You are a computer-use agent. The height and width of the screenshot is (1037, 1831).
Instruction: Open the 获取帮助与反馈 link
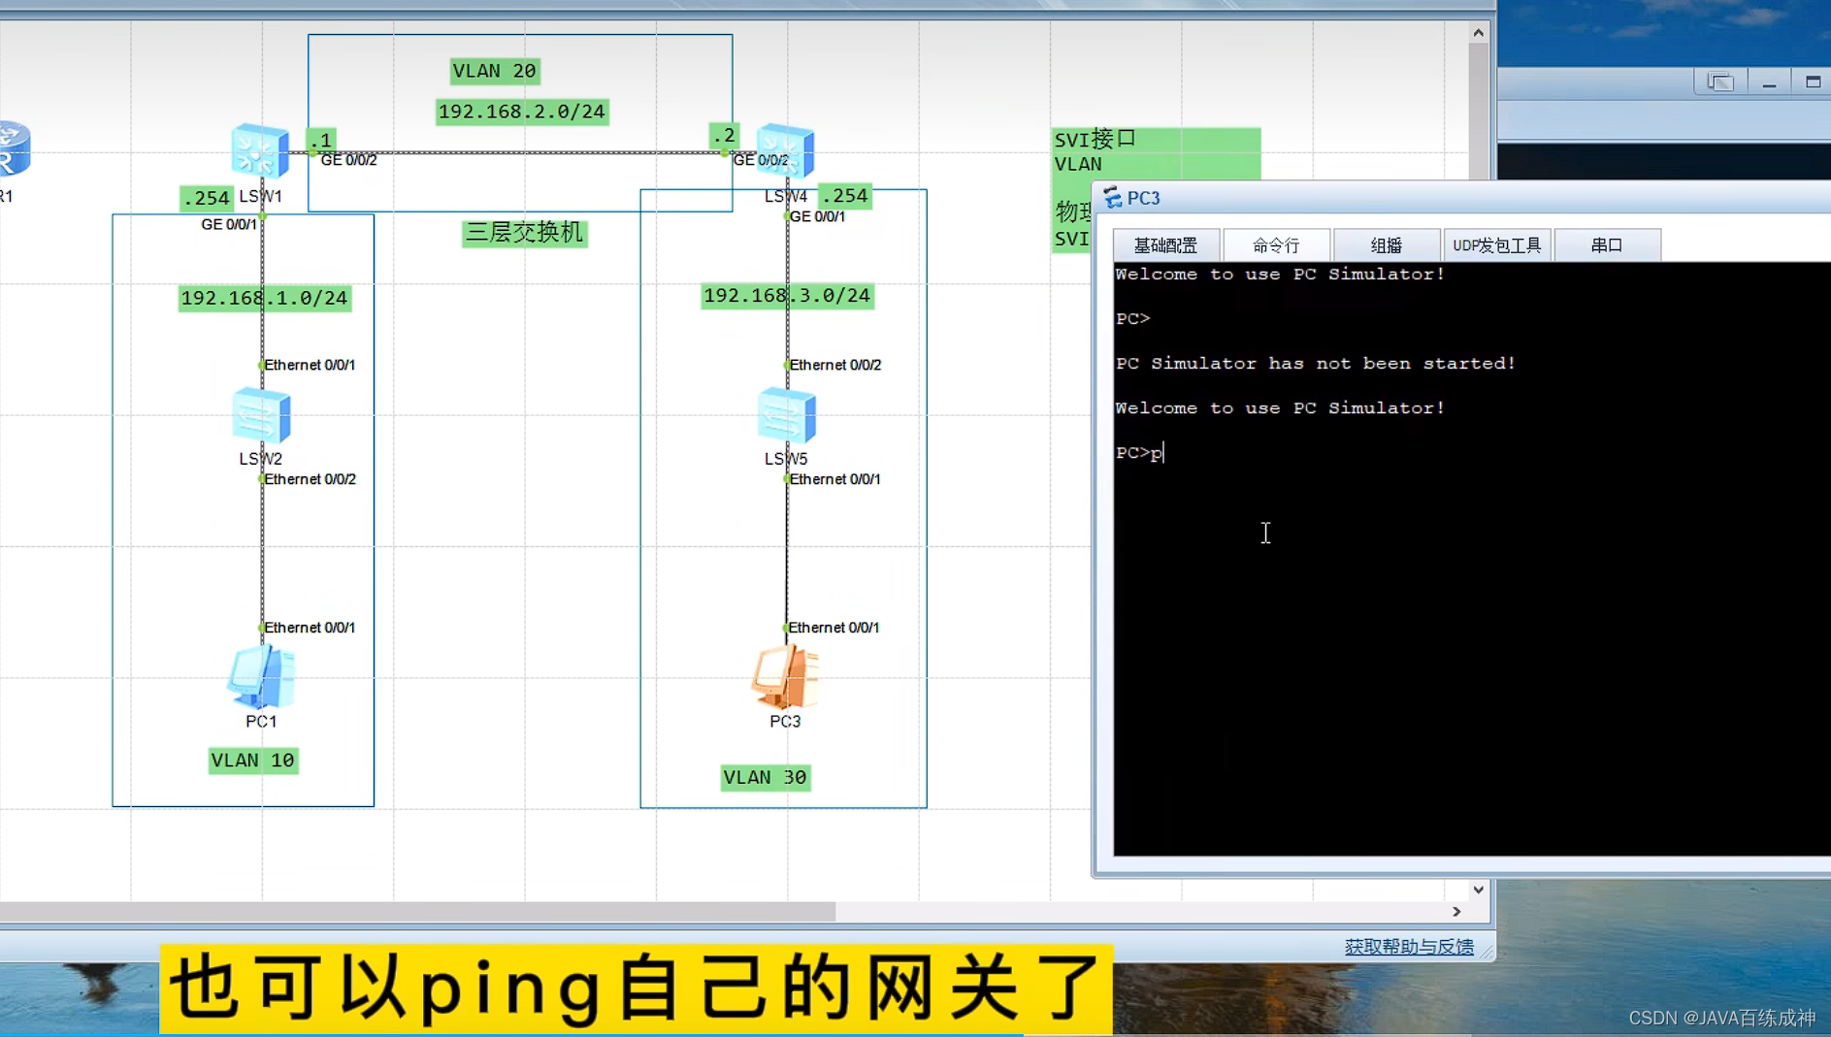[x=1409, y=947]
